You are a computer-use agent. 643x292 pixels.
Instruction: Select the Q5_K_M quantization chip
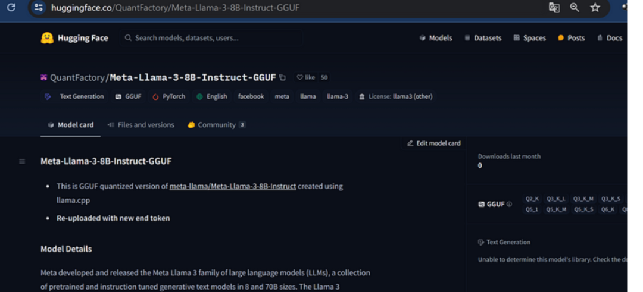coord(556,210)
